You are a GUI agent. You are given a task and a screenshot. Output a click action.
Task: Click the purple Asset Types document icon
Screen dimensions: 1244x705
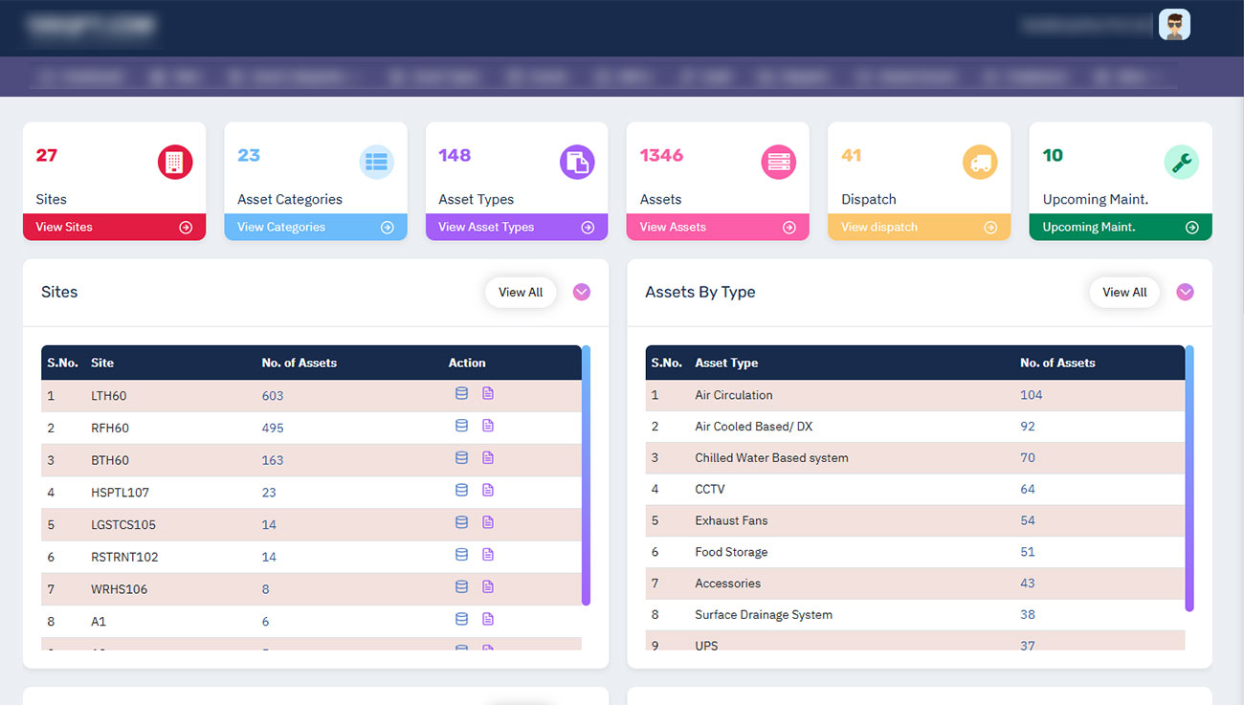click(577, 163)
